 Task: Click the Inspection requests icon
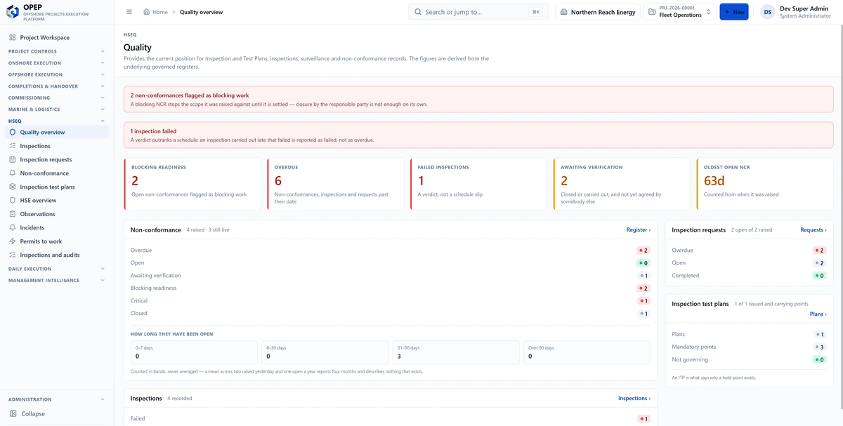[13, 159]
